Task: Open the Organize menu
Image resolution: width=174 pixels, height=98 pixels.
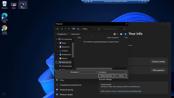Action: [x=62, y=34]
